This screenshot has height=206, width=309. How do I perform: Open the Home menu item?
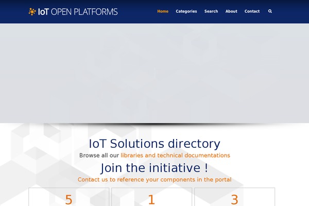163,11
